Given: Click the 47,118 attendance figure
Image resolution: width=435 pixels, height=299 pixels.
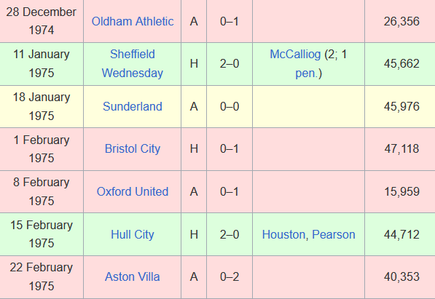Looking at the screenshot, I should click(401, 149).
